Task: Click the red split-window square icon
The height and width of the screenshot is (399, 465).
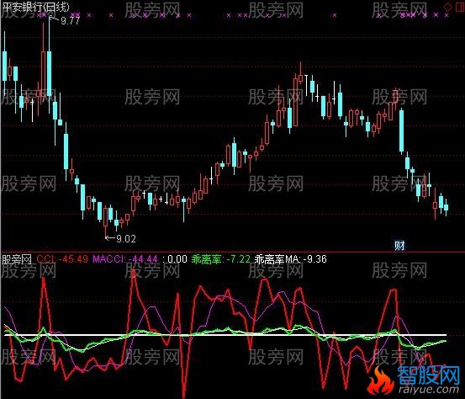Action: pos(460,7)
